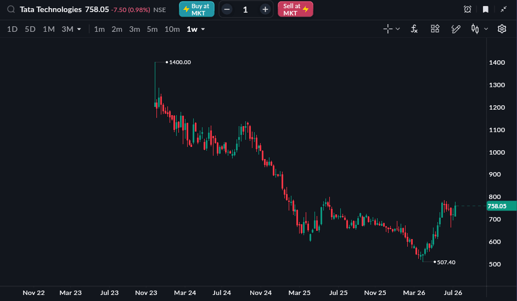
Task: Click Sell at MKT button
Action: 295,9
